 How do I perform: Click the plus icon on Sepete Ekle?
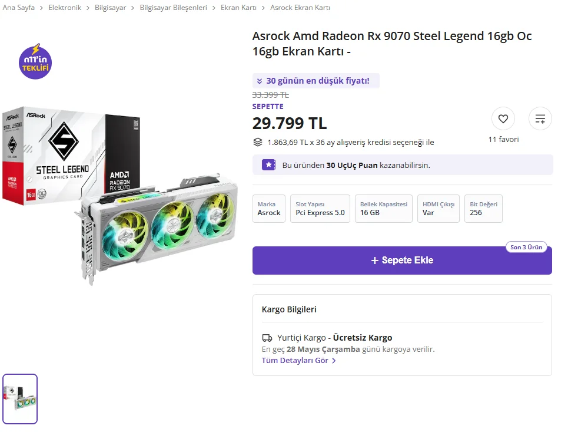(375, 260)
